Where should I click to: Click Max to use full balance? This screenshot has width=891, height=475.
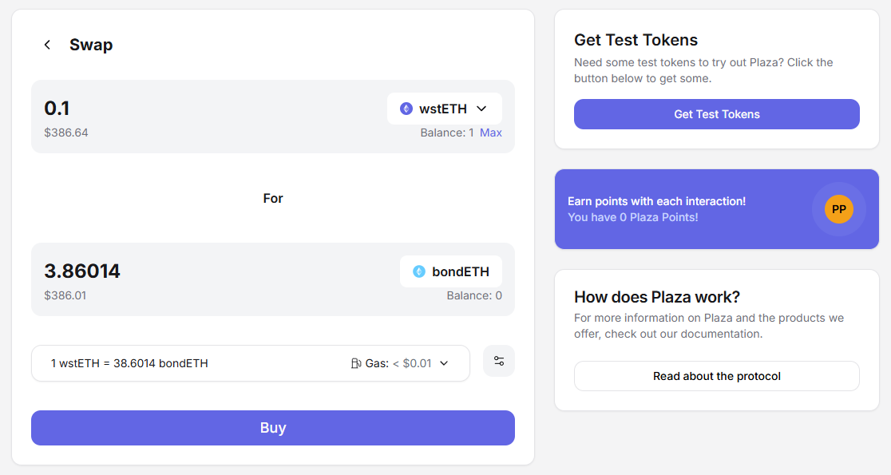click(491, 133)
